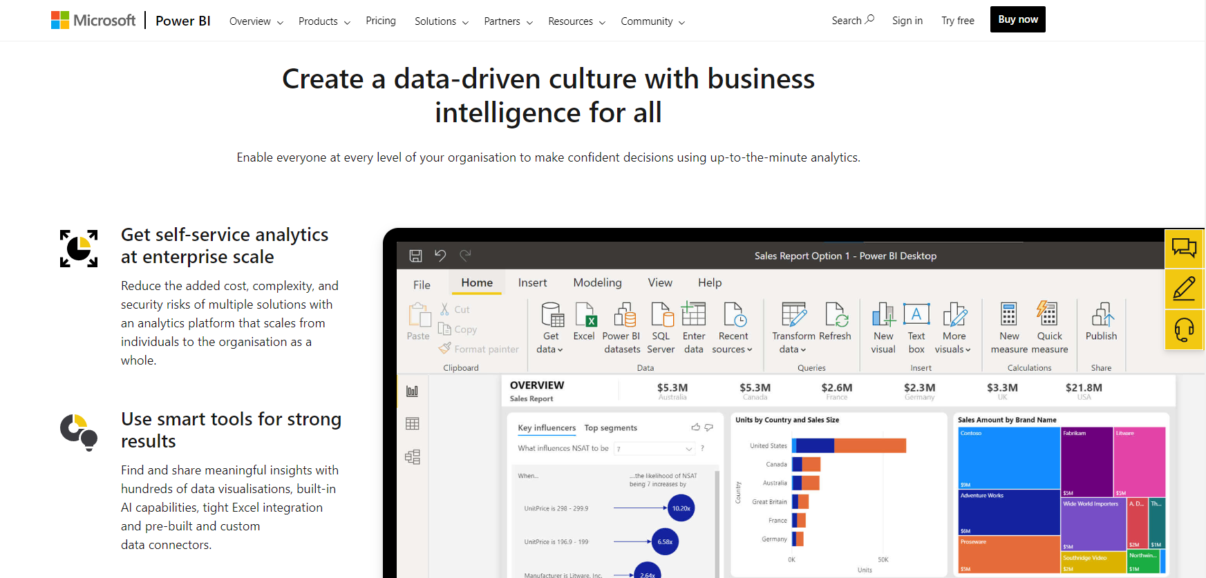This screenshot has width=1206, height=578.
Task: Click the Microsoft logo
Action: click(x=93, y=21)
